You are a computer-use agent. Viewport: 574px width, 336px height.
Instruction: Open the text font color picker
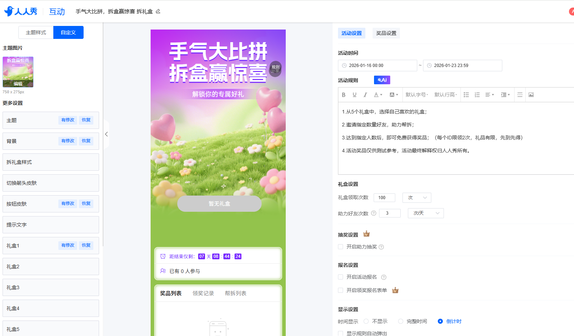coord(378,95)
